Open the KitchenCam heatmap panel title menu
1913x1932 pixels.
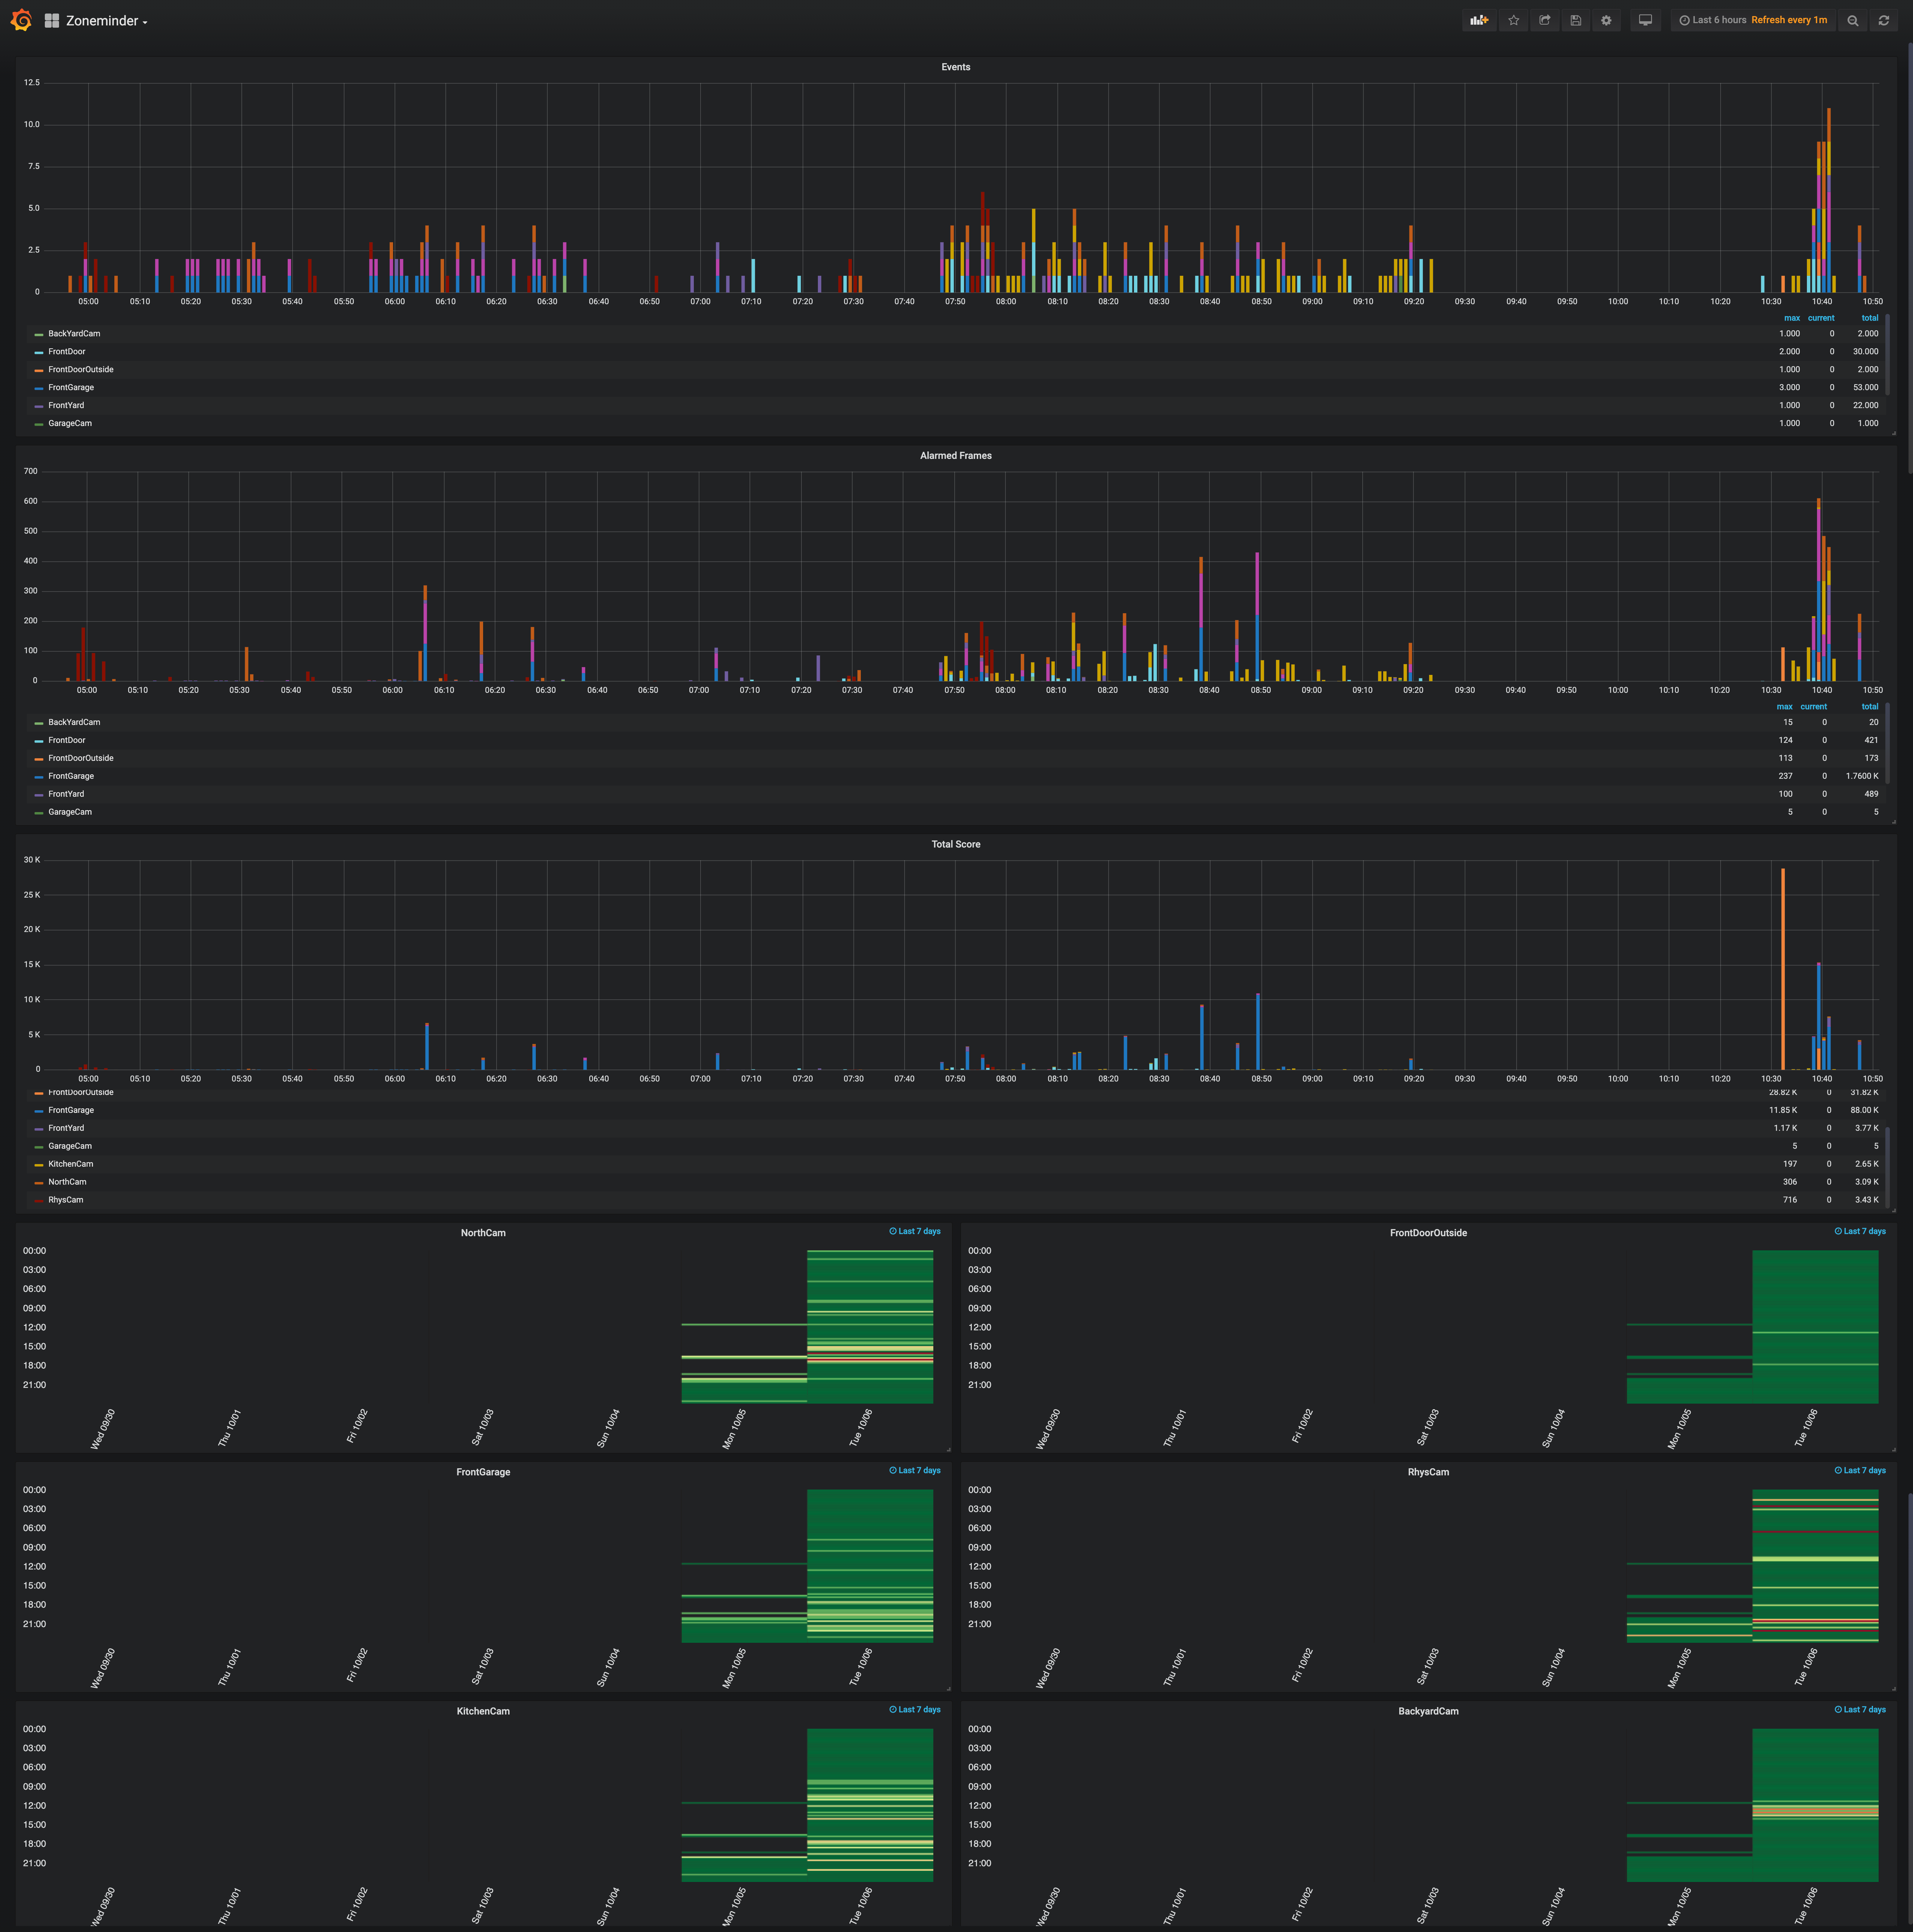[x=483, y=1711]
